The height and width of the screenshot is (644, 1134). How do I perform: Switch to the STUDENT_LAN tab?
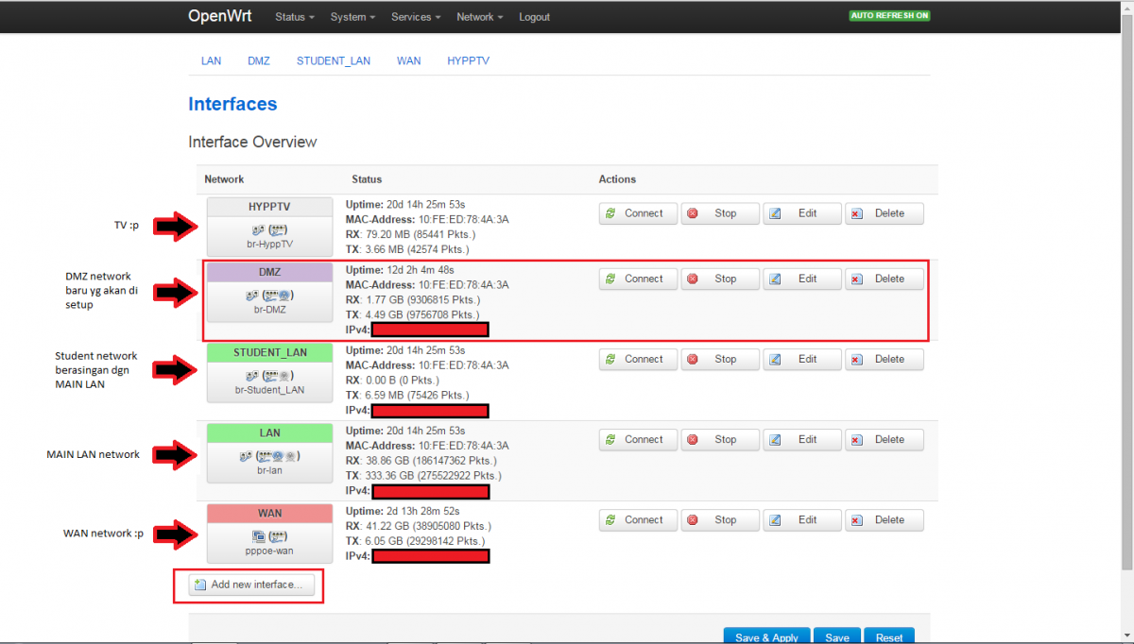(x=334, y=60)
